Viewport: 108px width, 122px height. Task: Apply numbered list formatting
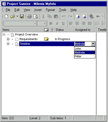[x=97, y=23]
